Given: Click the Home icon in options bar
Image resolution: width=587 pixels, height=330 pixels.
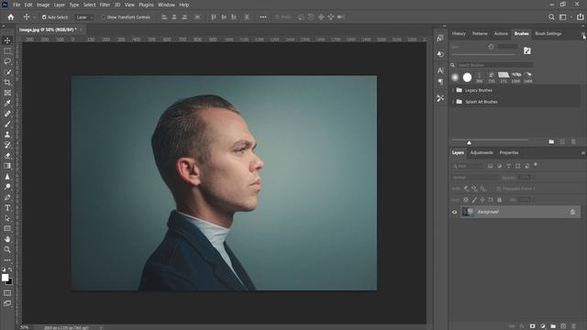Looking at the screenshot, I should pyautogui.click(x=11, y=17).
